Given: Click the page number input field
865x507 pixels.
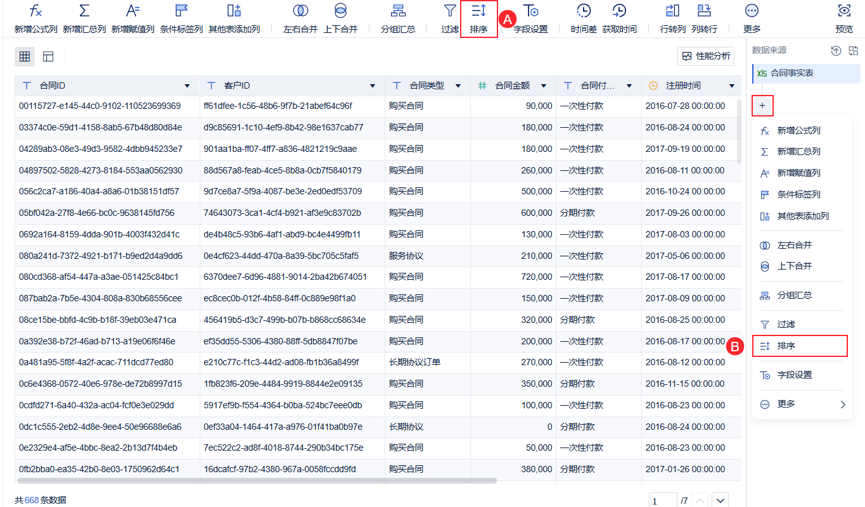Looking at the screenshot, I should (663, 501).
